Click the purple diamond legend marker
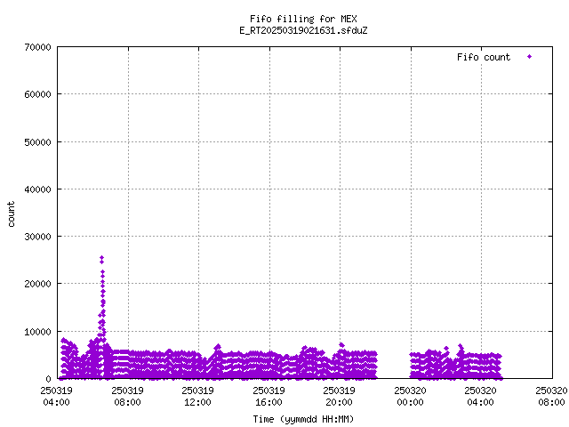The image size is (569, 427). [530, 57]
